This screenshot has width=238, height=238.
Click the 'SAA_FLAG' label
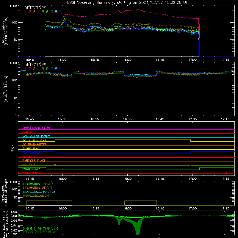(29, 156)
